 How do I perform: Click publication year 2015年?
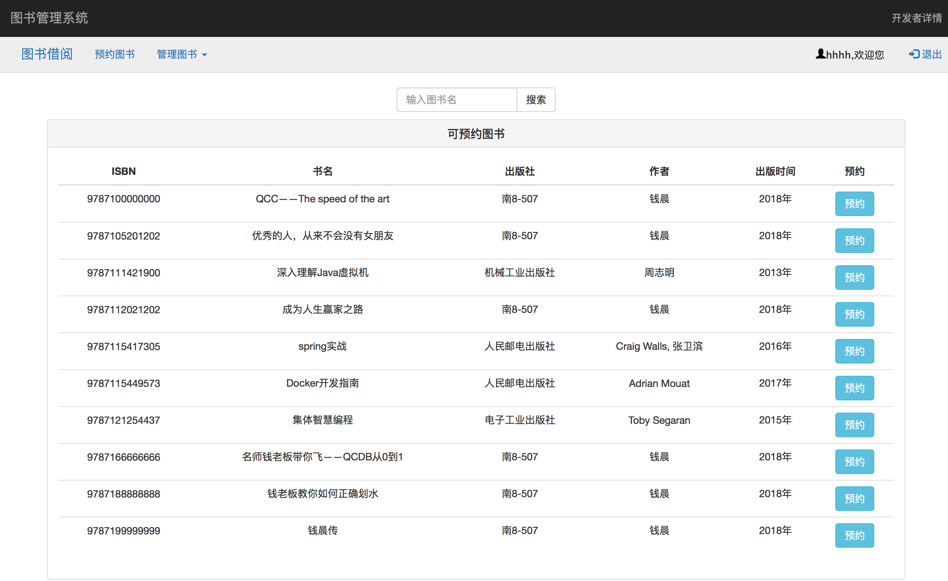click(775, 420)
